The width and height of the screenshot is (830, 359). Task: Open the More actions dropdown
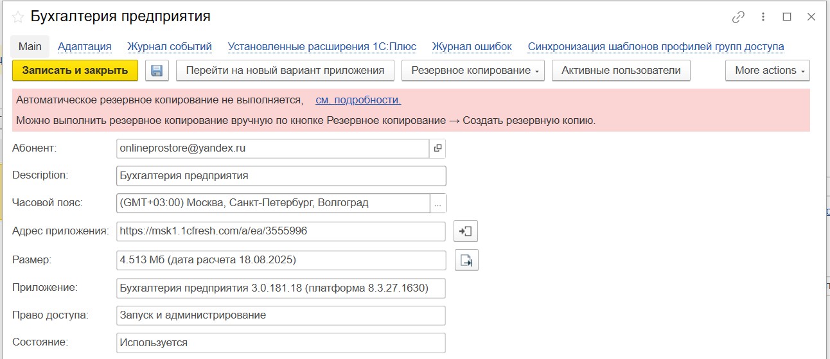[767, 71]
